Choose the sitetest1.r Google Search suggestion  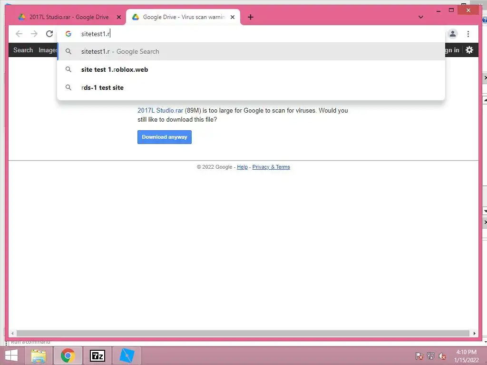pos(251,51)
